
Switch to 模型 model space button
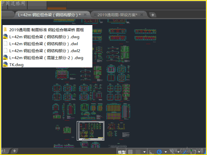122,152
